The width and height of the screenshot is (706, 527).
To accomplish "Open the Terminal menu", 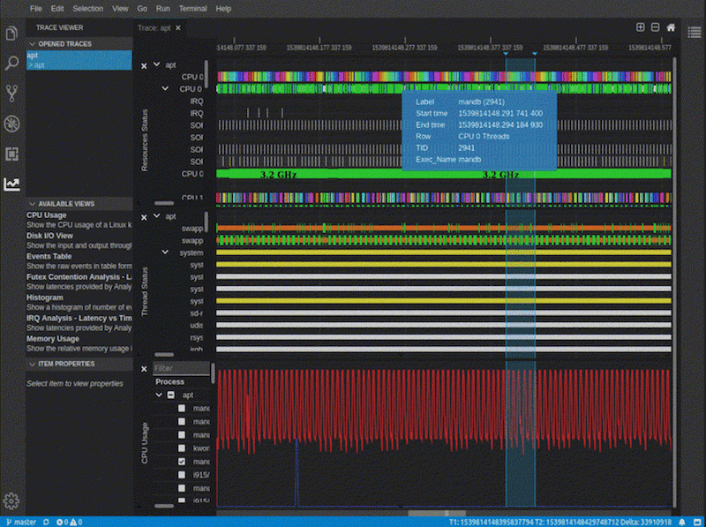I will pyautogui.click(x=192, y=9).
